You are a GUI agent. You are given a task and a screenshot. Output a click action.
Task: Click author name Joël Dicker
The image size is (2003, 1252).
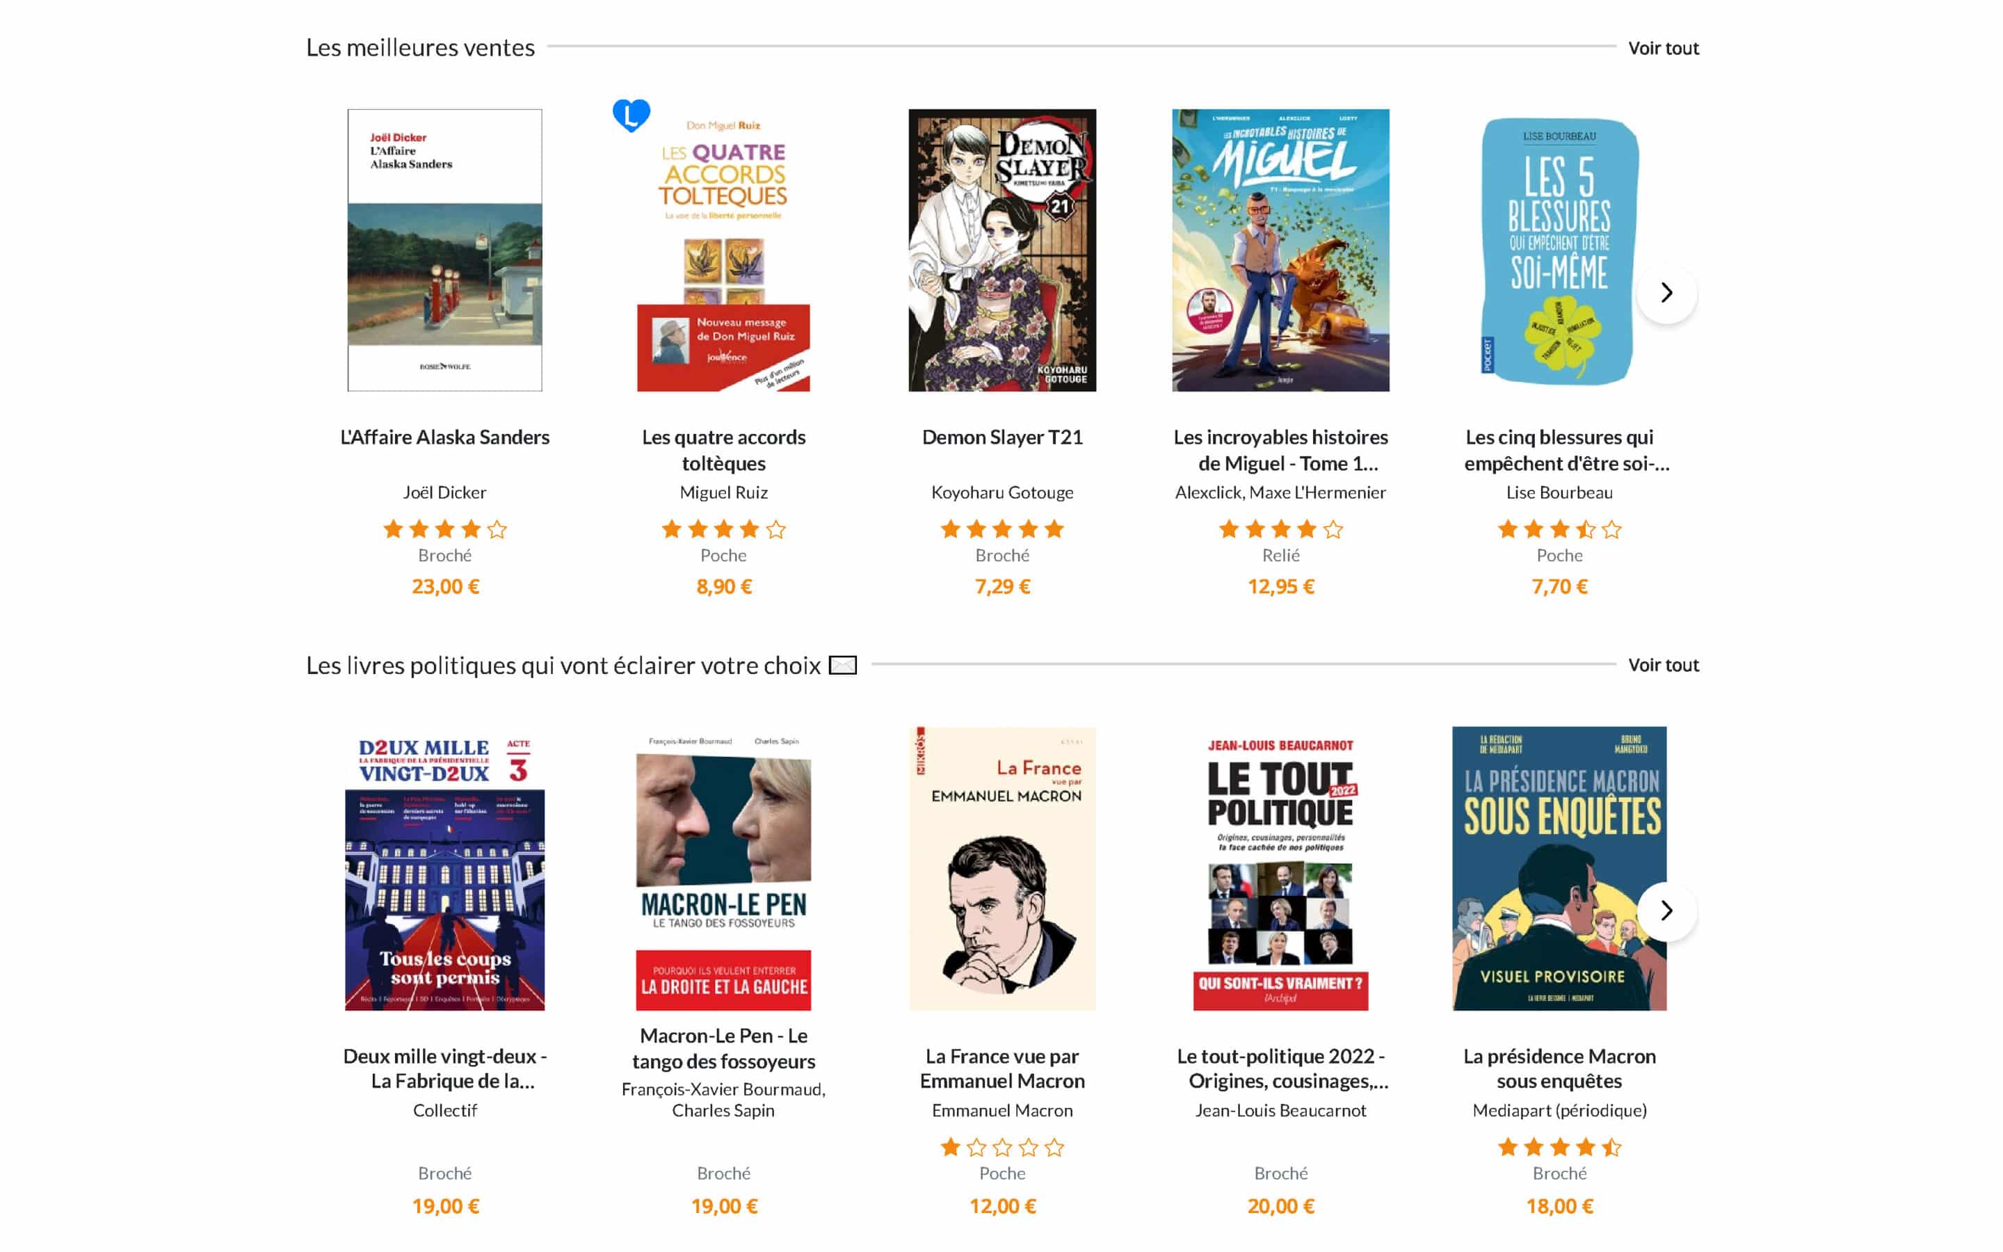tap(444, 492)
